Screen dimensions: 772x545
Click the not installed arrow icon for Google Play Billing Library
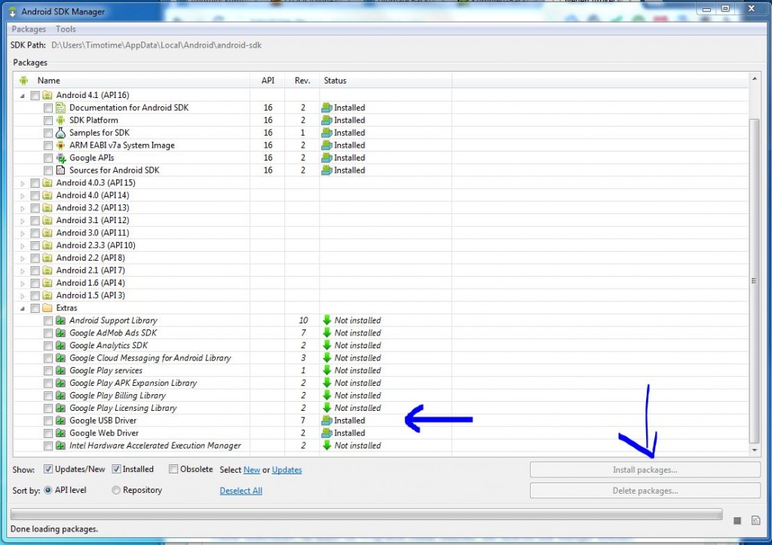coord(326,395)
